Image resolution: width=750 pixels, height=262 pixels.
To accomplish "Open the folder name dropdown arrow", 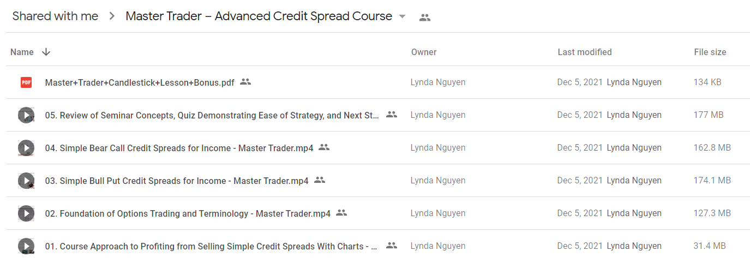I will pyautogui.click(x=403, y=17).
